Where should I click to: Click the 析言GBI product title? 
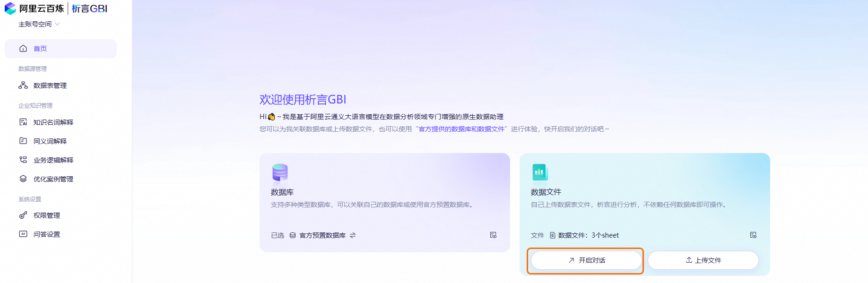(x=90, y=9)
